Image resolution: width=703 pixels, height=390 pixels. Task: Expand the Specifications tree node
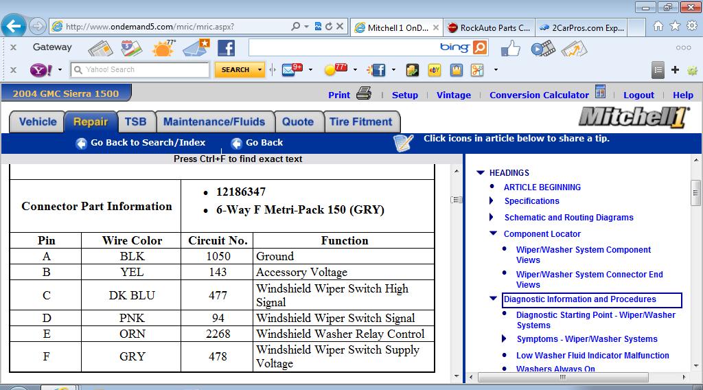[x=492, y=200]
